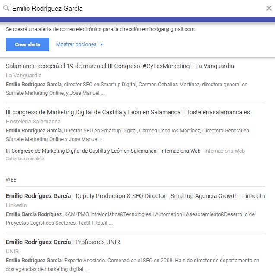Click the arrow beside Mostrar opciones
This screenshot has width=275, height=277.
tap(101, 44)
